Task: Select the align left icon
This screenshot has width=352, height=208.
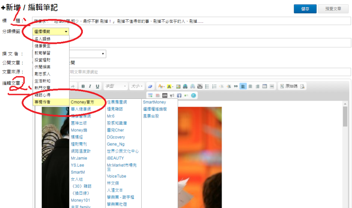Action: point(243,86)
